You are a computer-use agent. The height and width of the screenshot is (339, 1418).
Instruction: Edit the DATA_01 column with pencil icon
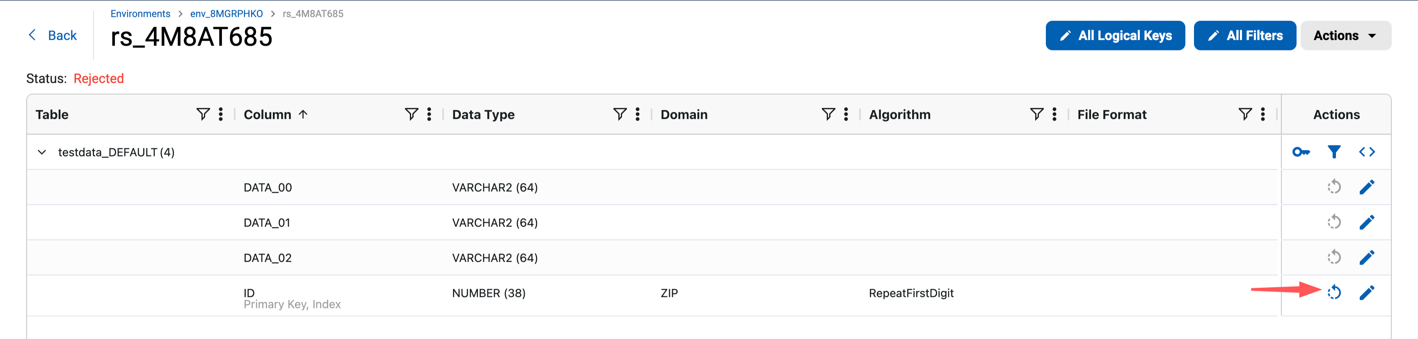(x=1367, y=223)
